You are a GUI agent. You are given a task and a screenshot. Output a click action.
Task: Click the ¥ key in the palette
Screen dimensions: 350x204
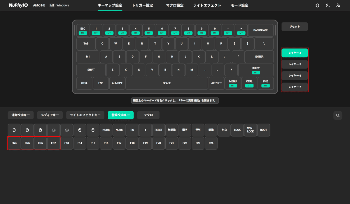pos(145,130)
